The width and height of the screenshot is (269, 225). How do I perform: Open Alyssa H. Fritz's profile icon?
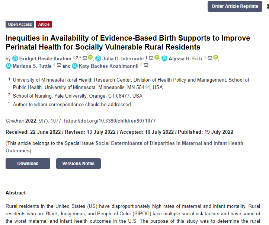coord(164,58)
